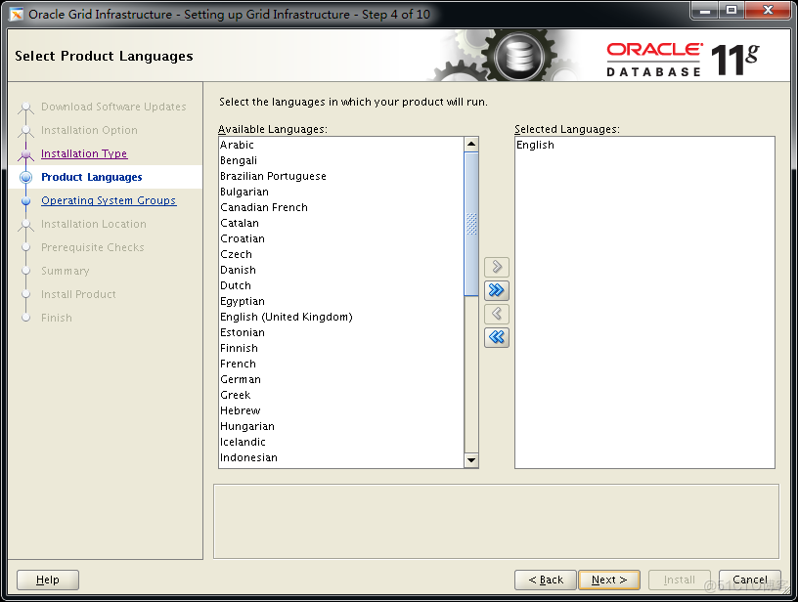Select English in Selected Languages list
Image resolution: width=798 pixels, height=602 pixels.
click(644, 145)
